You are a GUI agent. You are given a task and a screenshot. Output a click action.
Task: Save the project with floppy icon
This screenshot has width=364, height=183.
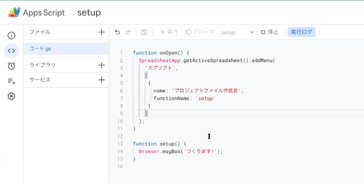pos(144,32)
